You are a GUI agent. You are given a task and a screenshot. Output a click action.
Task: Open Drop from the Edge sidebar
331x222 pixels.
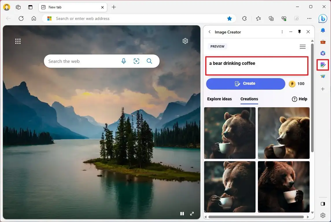tap(323, 76)
